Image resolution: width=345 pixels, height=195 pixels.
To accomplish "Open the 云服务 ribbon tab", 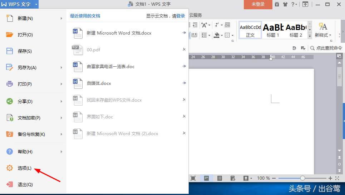I will [196, 15].
